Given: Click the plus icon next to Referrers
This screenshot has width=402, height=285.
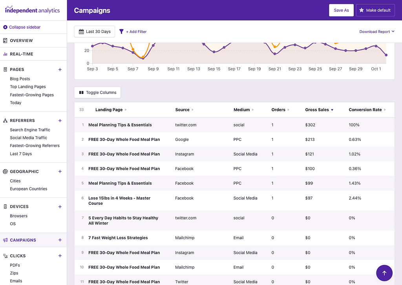Looking at the screenshot, I should point(60,121).
